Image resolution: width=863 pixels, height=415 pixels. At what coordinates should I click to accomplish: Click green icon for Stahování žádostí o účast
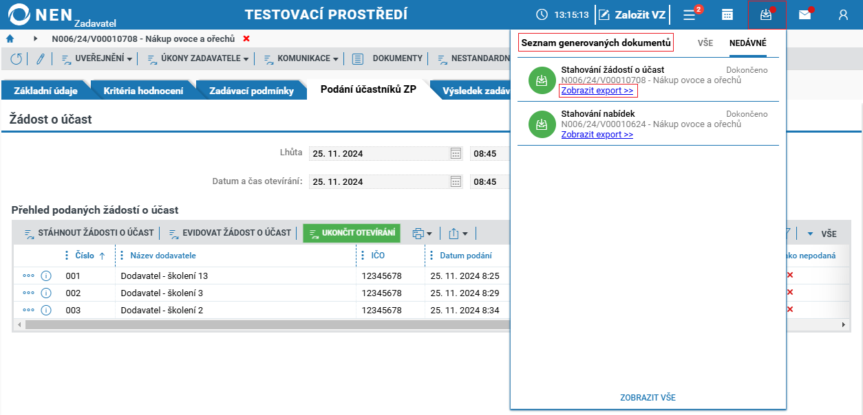point(542,80)
